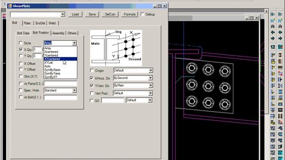Check the Y Qty checkbox
The width and height of the screenshot is (285, 160).
21,56
